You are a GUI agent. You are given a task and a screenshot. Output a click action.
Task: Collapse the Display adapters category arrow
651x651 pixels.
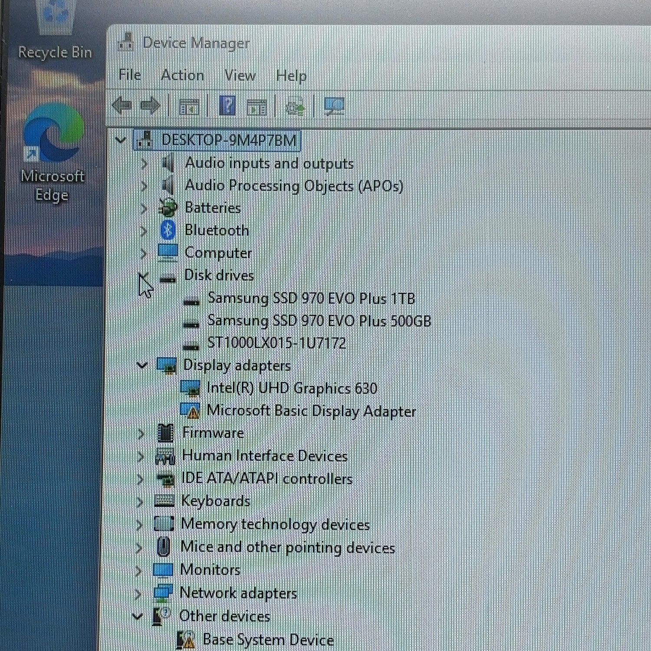coord(142,365)
